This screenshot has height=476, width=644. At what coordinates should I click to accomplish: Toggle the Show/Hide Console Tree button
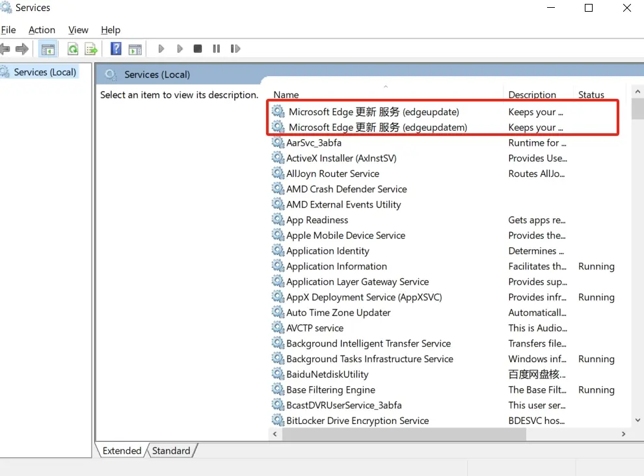[47, 49]
